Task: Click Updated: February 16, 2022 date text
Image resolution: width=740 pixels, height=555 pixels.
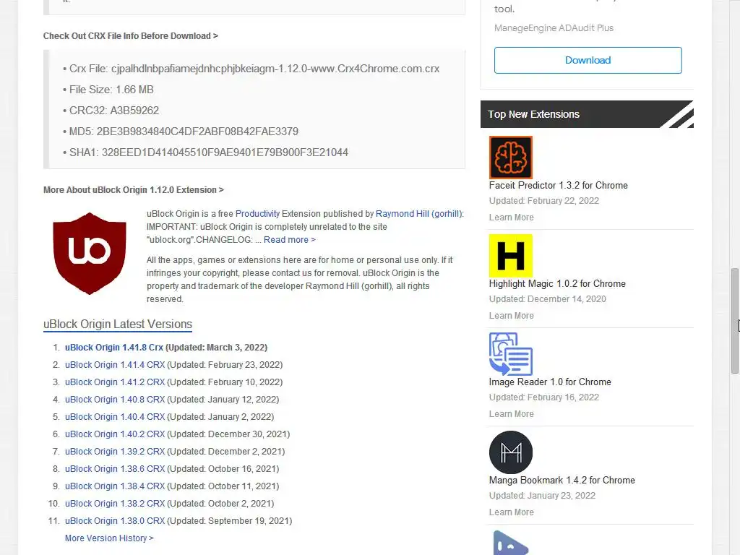Action: (543, 397)
